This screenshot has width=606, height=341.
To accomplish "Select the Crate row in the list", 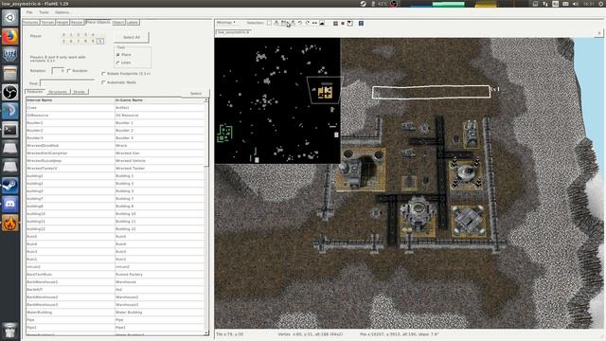I will pyautogui.click(x=116, y=107).
